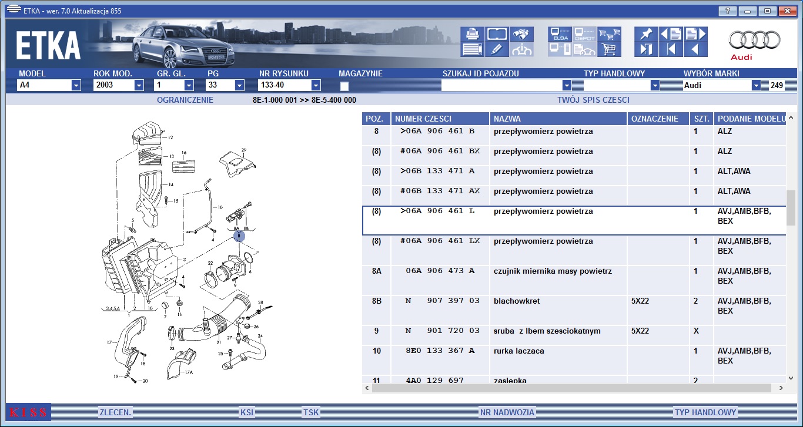
Task: Click the OZNACZENIE column header
Action: pyautogui.click(x=658, y=119)
